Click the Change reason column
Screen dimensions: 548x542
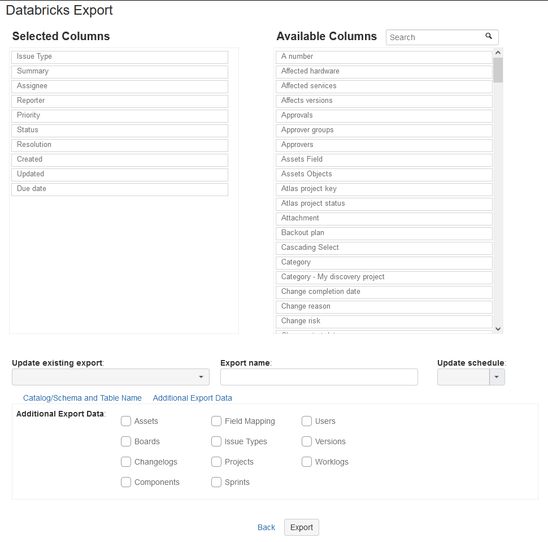[x=384, y=307]
